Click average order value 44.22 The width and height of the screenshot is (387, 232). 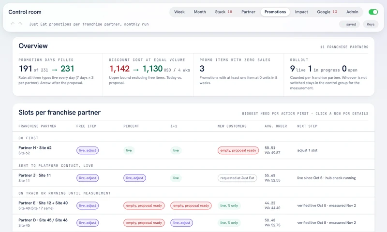[x=270, y=203]
